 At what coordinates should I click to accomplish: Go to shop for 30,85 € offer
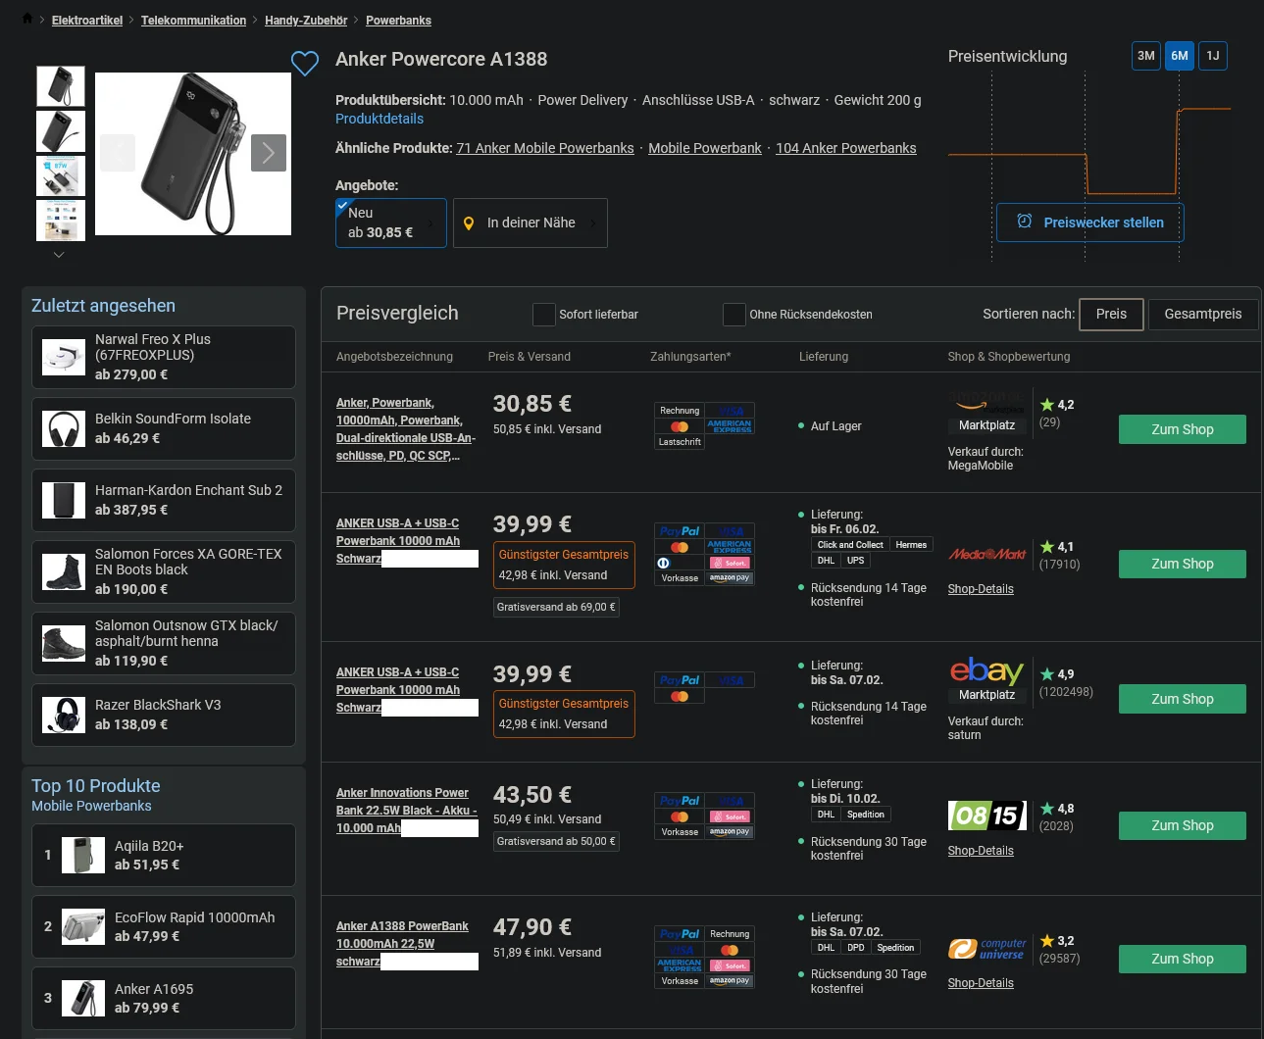pyautogui.click(x=1183, y=429)
